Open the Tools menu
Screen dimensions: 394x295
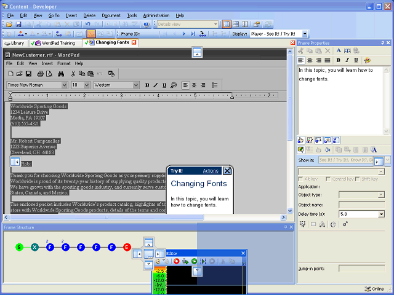[132, 15]
